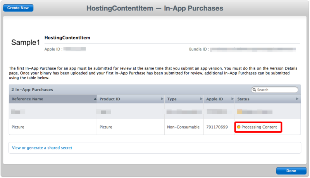Open View or generate a shared secret link
The image size is (310, 178).
42,147
